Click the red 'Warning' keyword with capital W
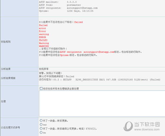Screen dimensions: 165x136 (44, 43)
